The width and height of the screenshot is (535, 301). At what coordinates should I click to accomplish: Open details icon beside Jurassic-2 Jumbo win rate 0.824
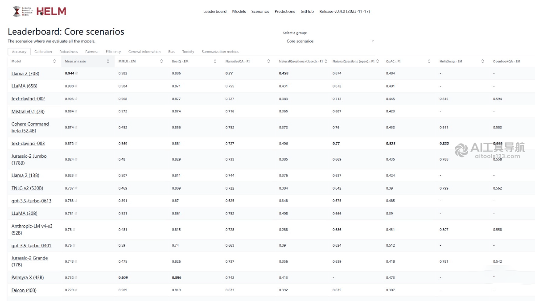pos(77,159)
